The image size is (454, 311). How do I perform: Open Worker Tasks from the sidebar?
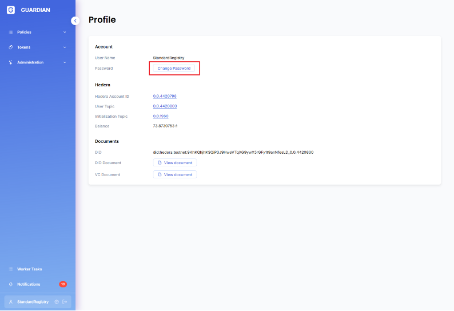[29, 269]
